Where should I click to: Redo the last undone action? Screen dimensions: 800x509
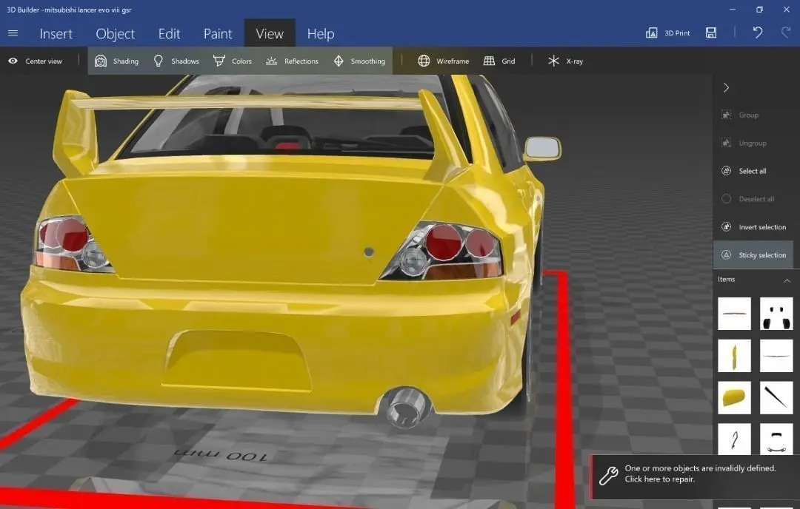pos(786,33)
